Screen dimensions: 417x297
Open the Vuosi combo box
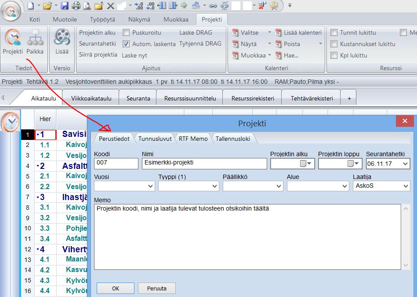(x=124, y=186)
